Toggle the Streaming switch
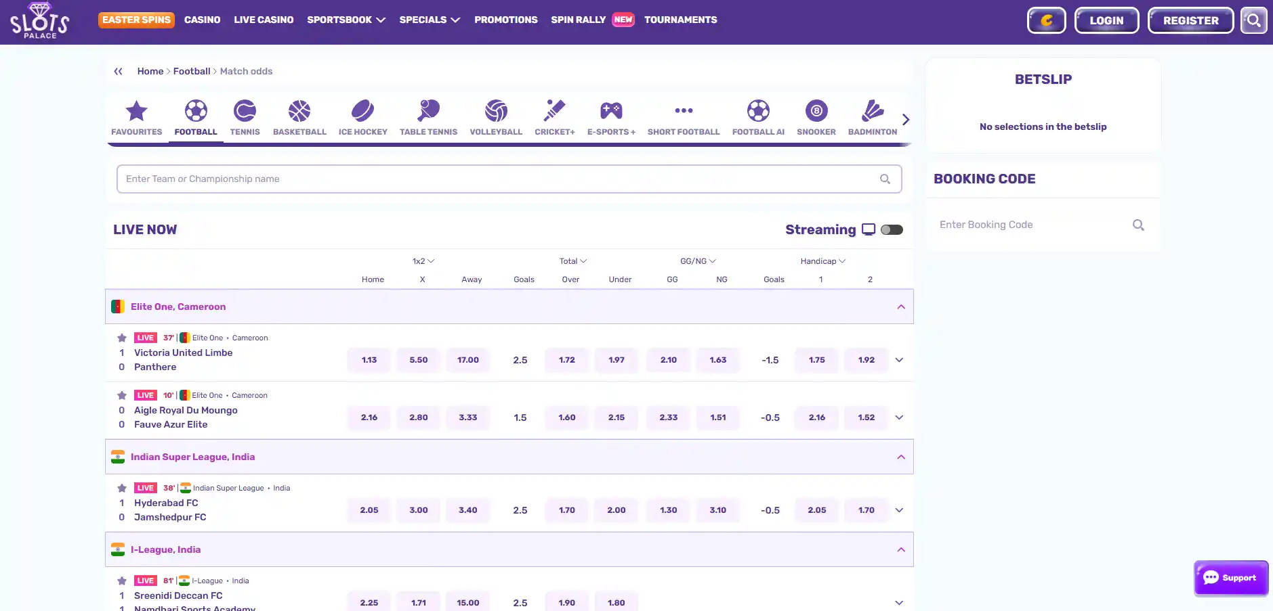 (892, 229)
